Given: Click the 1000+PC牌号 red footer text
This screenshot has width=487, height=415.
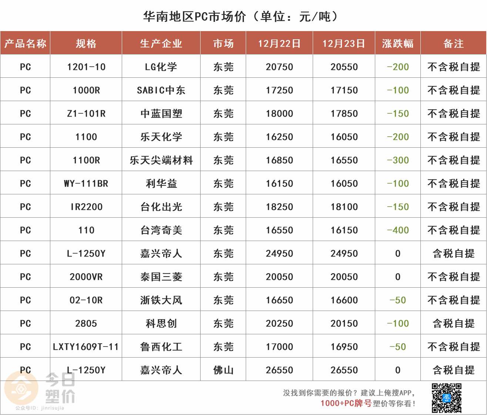Looking at the screenshot, I should pos(346,403).
